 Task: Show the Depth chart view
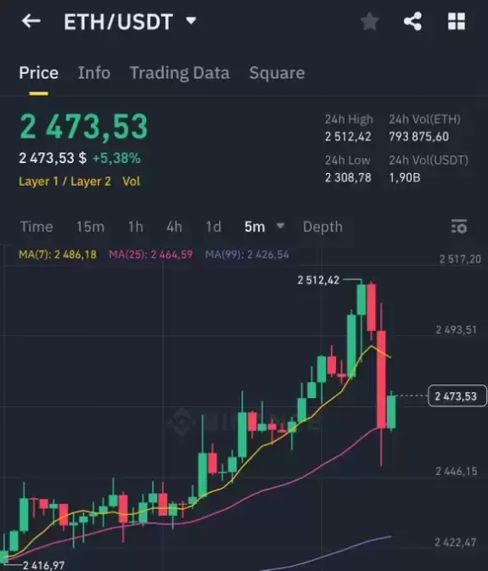pos(323,227)
